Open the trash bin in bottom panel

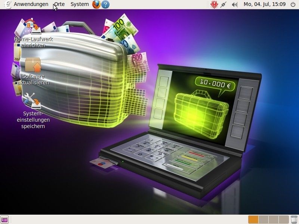[294, 220]
